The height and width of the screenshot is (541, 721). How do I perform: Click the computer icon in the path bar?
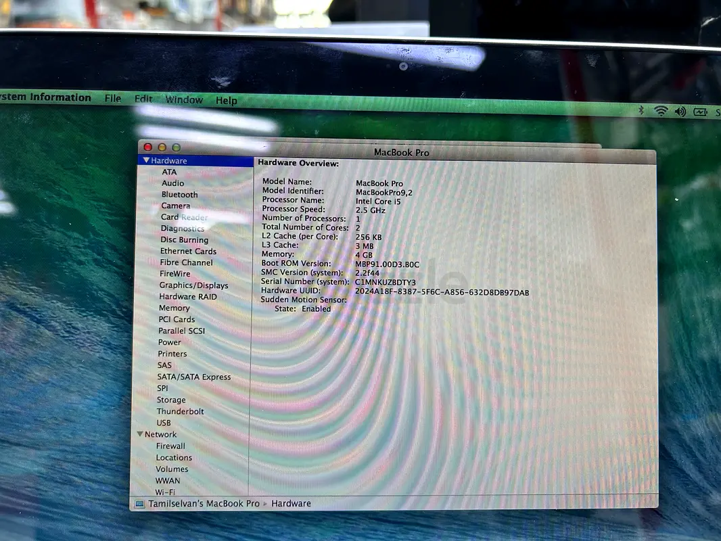pos(139,504)
